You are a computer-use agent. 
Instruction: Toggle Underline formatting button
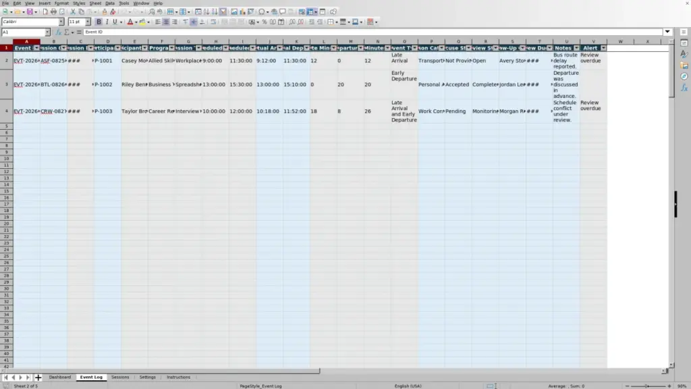point(115,22)
